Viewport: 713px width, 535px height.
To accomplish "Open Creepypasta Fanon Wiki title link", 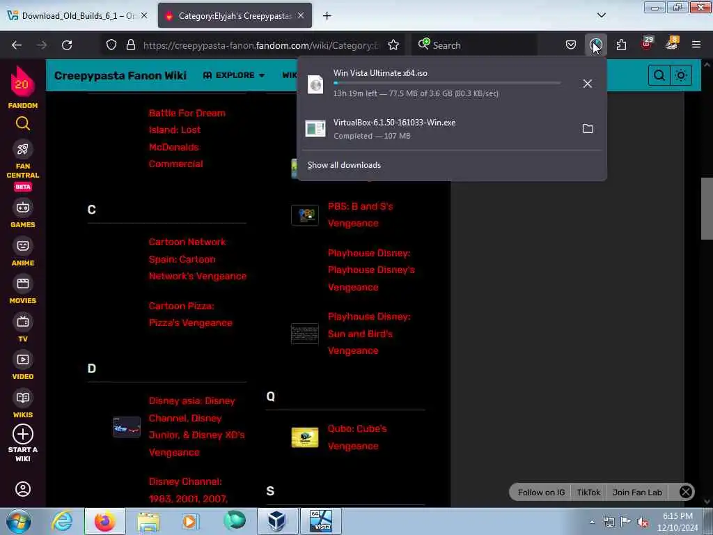I will (x=120, y=75).
